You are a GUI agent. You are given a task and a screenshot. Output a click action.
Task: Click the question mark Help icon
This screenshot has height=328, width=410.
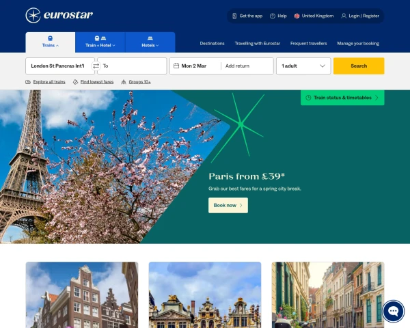tap(273, 16)
